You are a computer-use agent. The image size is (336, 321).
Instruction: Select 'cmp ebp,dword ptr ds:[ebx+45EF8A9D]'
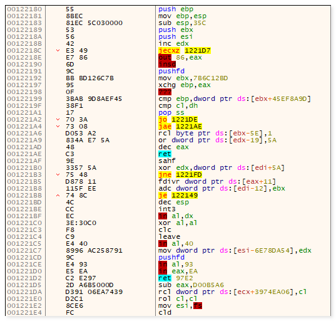point(235,99)
